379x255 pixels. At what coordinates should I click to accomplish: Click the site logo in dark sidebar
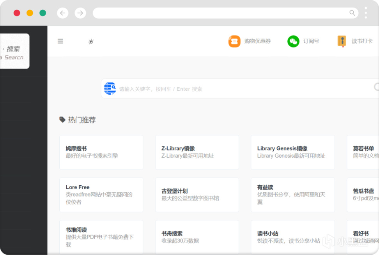tap(14, 51)
